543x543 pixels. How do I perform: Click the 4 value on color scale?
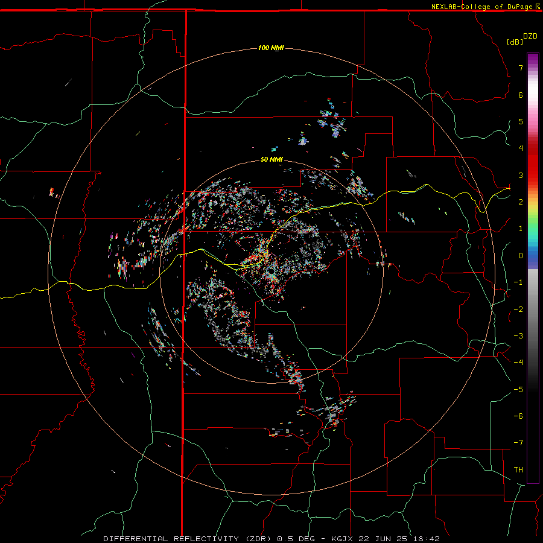click(x=521, y=148)
